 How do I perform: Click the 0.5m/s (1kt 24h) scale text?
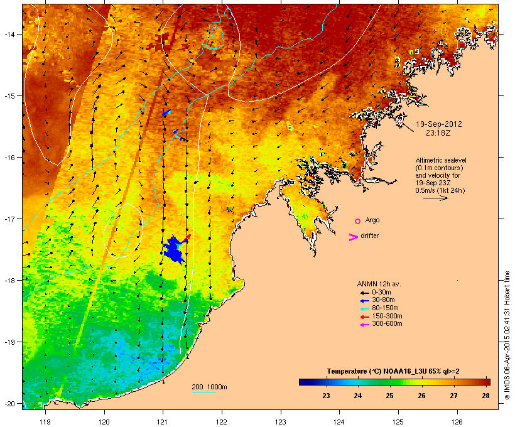coord(440,190)
